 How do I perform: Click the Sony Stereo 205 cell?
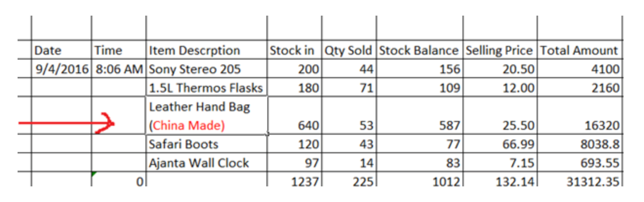(x=206, y=69)
